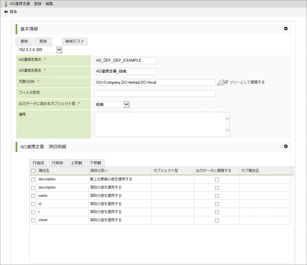This screenshot has height=265, width=307.
Task: Move row down with 下移動
Action: point(95,163)
